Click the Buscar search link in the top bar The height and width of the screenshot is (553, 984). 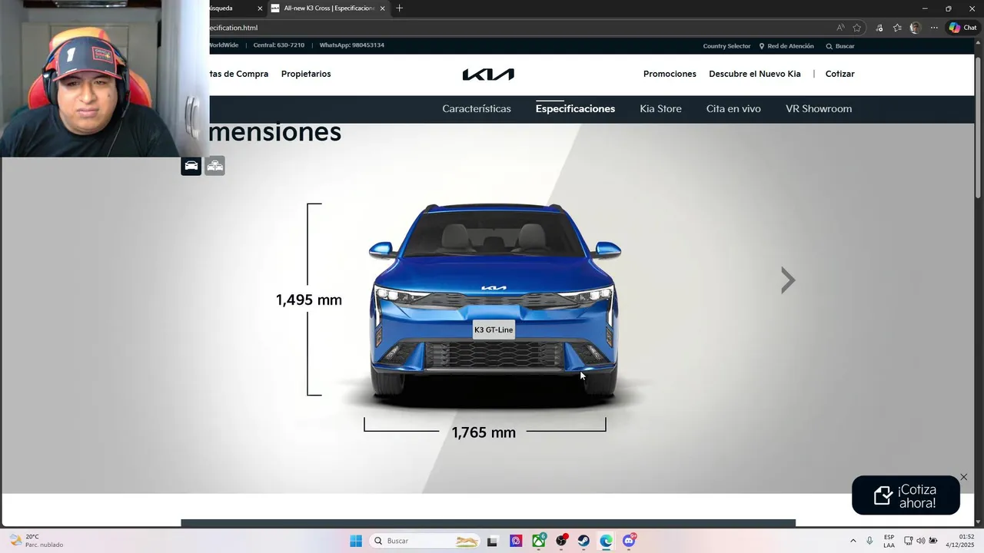pyautogui.click(x=840, y=46)
